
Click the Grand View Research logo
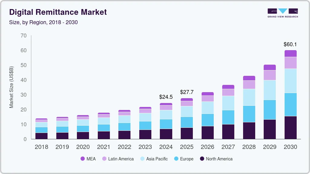point(282,12)
